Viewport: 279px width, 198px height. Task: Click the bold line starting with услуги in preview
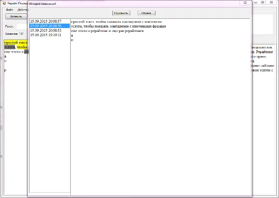119,26
